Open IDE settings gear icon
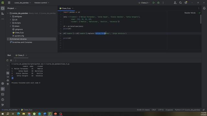207x116 pixels. pyautogui.click(x=186, y=3)
